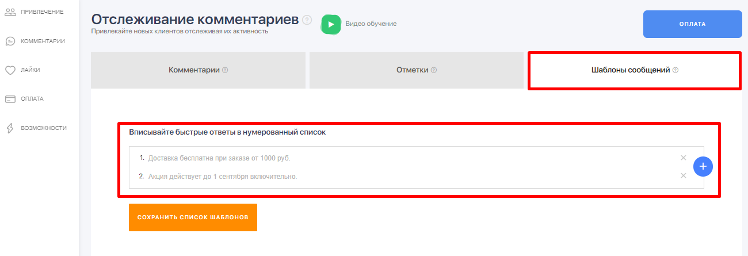Click the people icon next to Привлечение
The height and width of the screenshot is (256, 748).
point(10,12)
